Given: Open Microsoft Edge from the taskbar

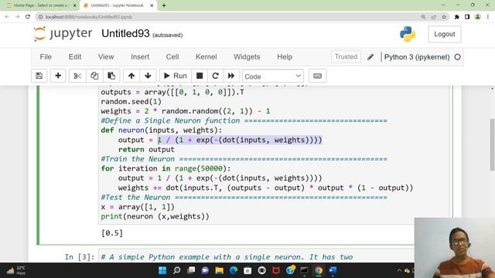Looking at the screenshot, I should (x=234, y=270).
